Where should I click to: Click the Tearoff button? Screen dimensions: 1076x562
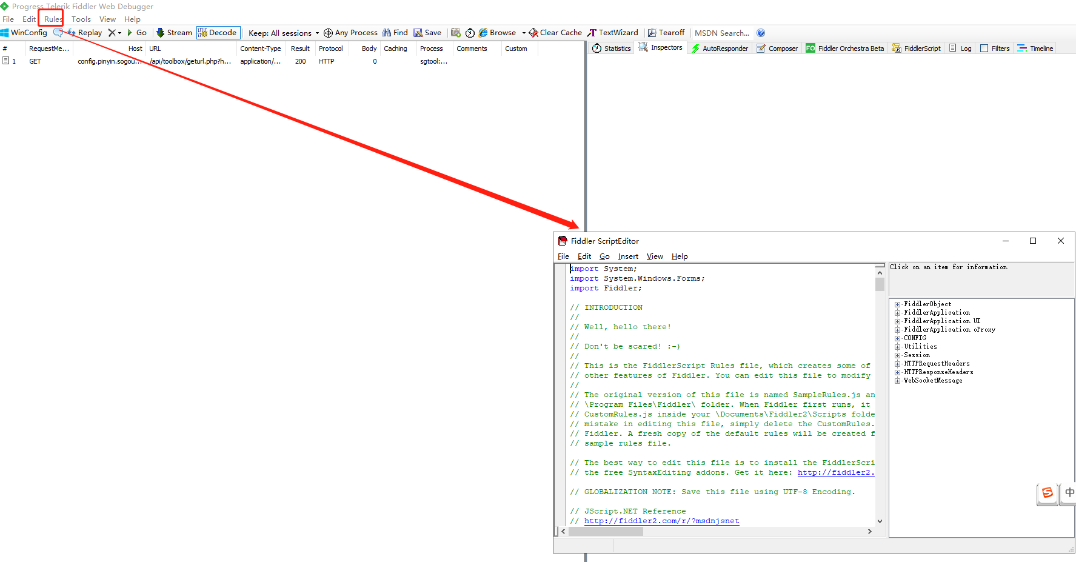tap(666, 33)
